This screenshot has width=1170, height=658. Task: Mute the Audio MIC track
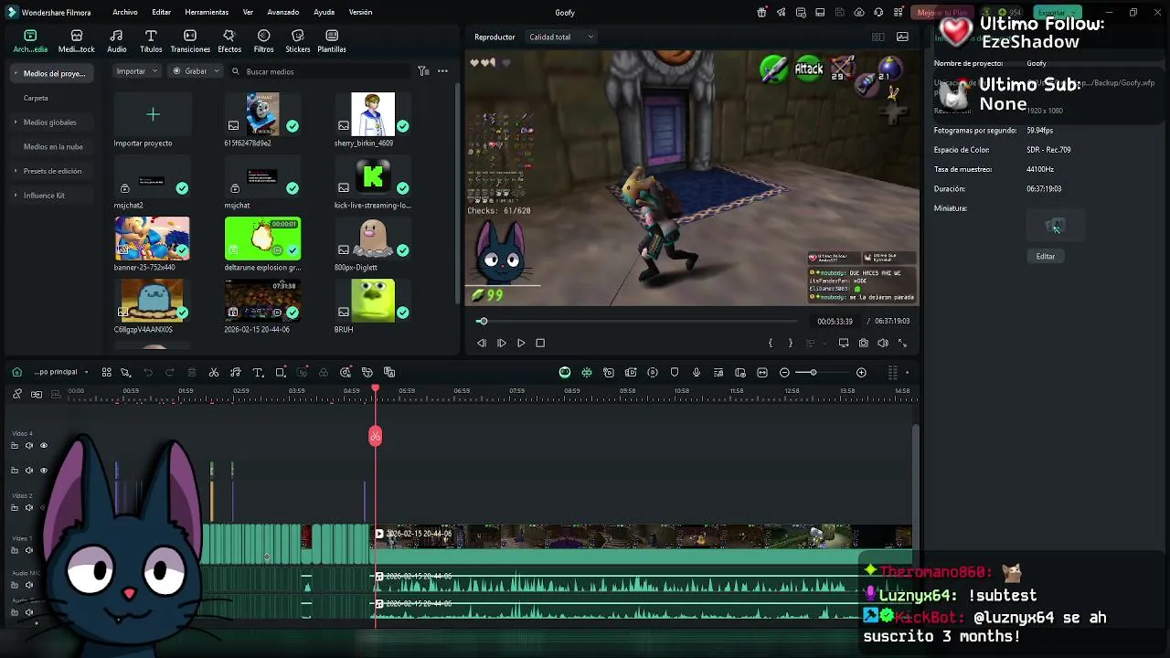coord(28,585)
